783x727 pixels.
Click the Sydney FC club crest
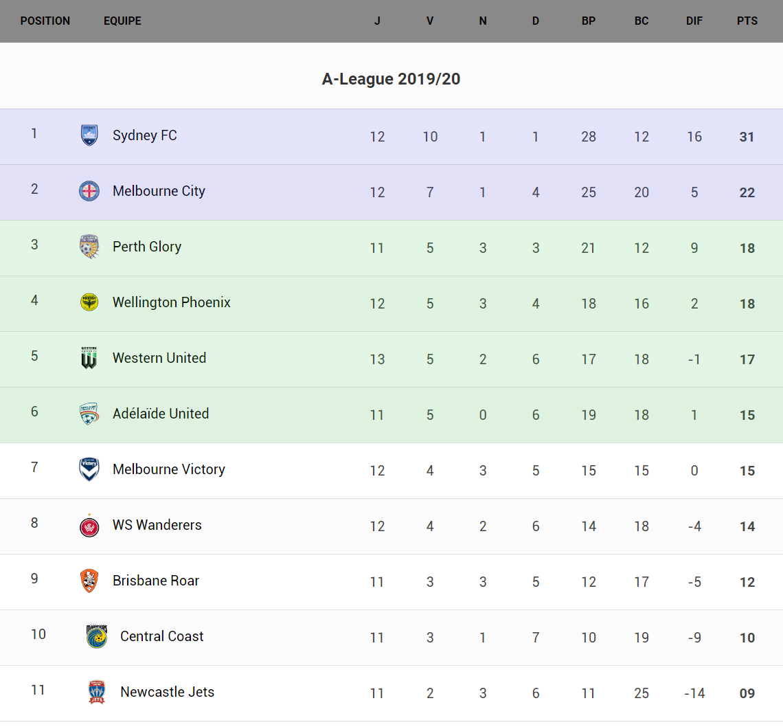coord(89,135)
